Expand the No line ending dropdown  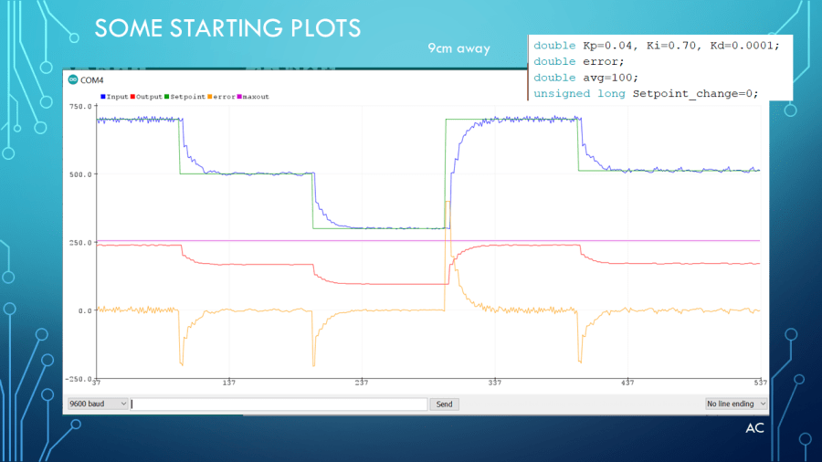point(736,404)
